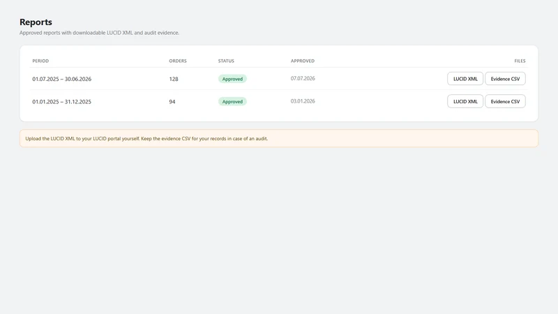Image resolution: width=558 pixels, height=314 pixels.
Task: Select period text 01.01.2025 – 31.12.2025
Action: pos(61,102)
